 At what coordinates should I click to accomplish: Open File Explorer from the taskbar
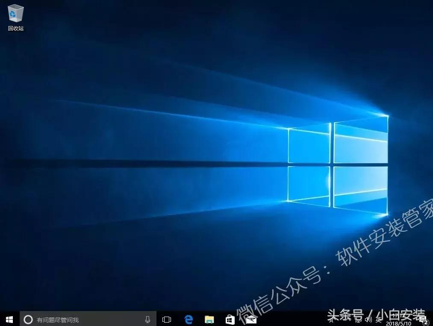tap(209, 319)
